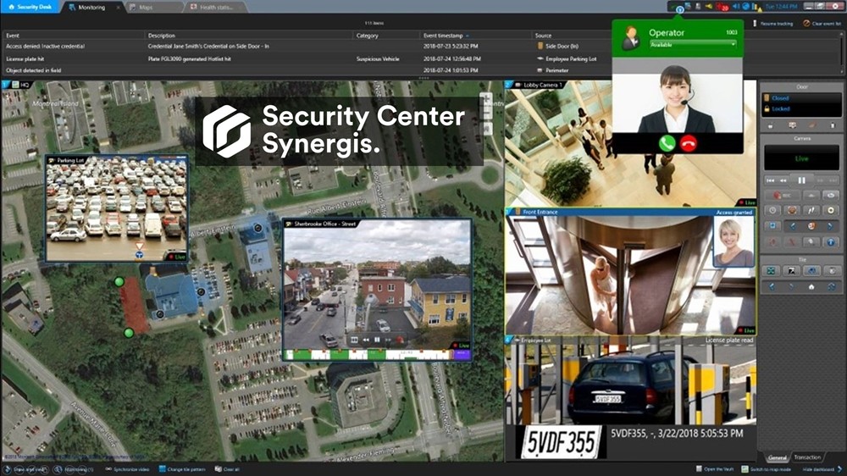Click the Sherbrooke Office video timeline bar

(378, 354)
